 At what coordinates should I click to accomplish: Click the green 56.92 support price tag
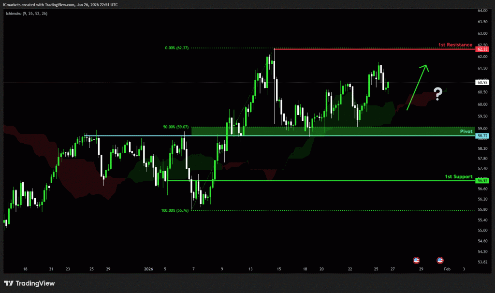click(x=482, y=181)
